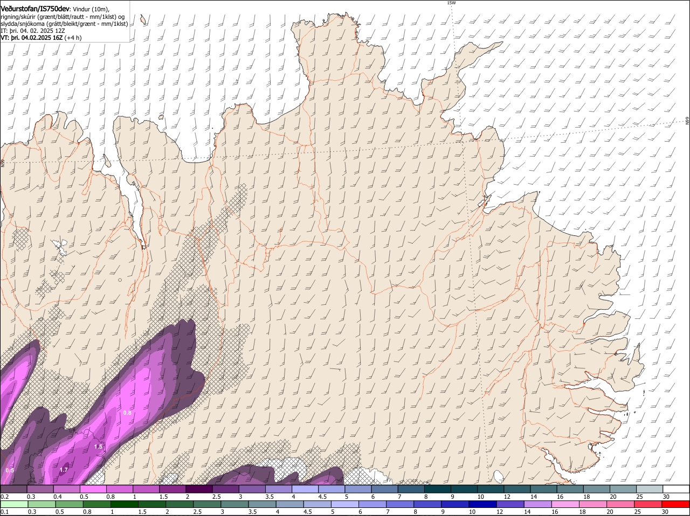The image size is (690, 516).
Task: Click the valid time line 'VT: þri. 04.02.2025 16Z'
Action: click(x=40, y=38)
